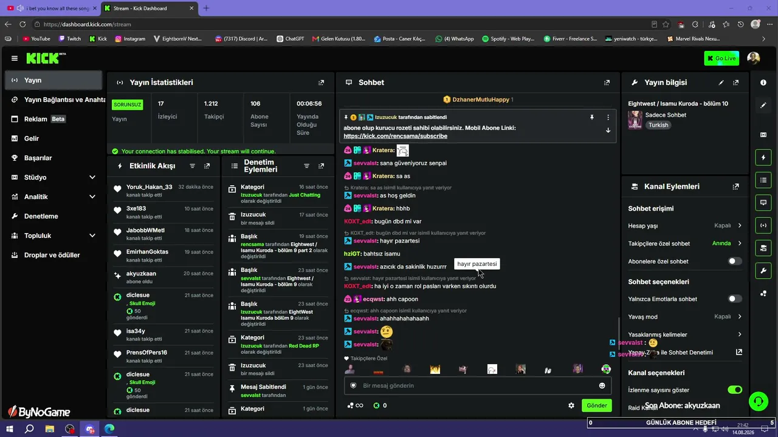
Task: Open Denetleme in the sidebar
Action: [53, 216]
